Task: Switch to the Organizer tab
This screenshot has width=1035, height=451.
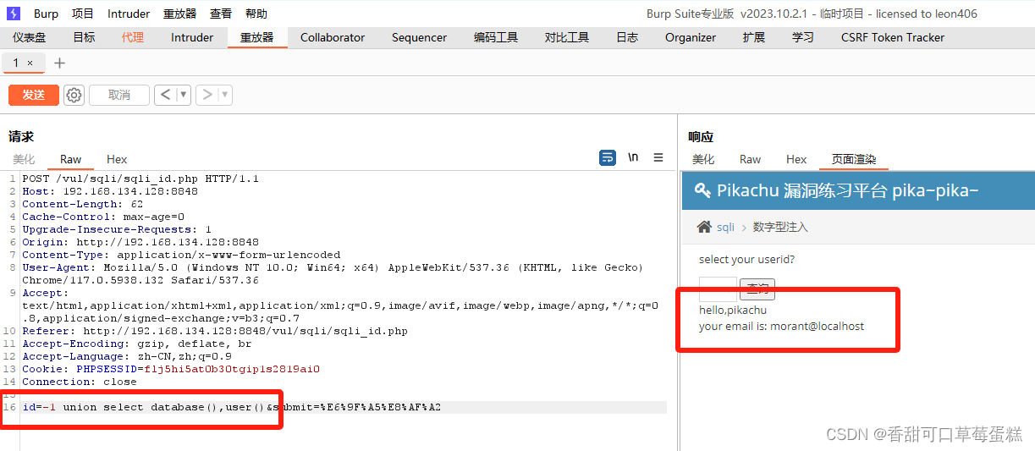Action: (x=691, y=37)
